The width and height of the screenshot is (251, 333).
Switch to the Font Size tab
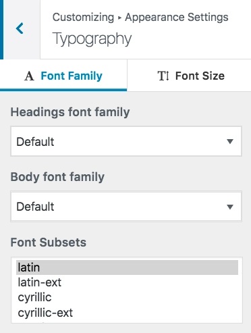189,76
